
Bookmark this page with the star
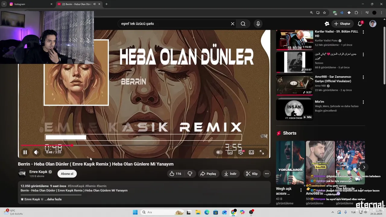pos(324,13)
